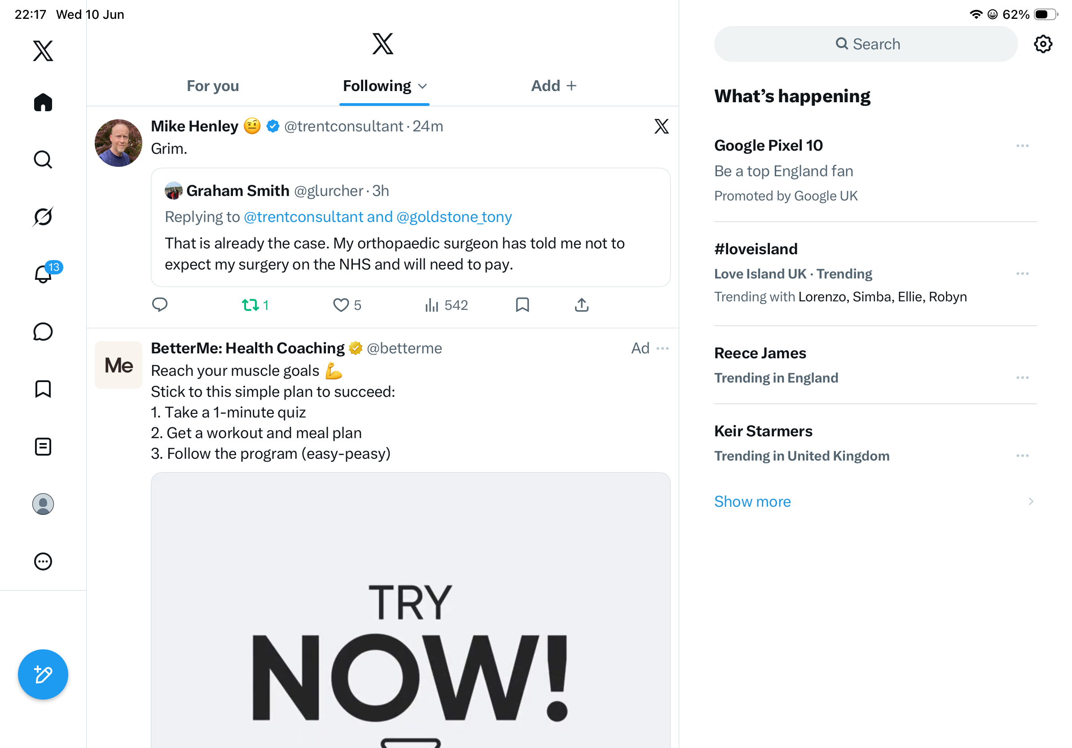Open Lists icon in sidebar
Image resolution: width=1072 pixels, height=748 pixels.
(x=43, y=447)
